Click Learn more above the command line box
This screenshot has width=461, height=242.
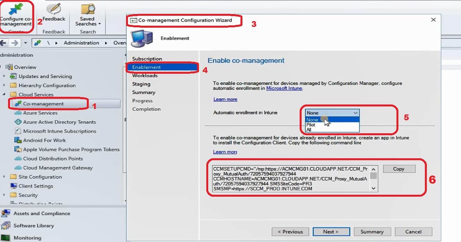[x=225, y=152]
